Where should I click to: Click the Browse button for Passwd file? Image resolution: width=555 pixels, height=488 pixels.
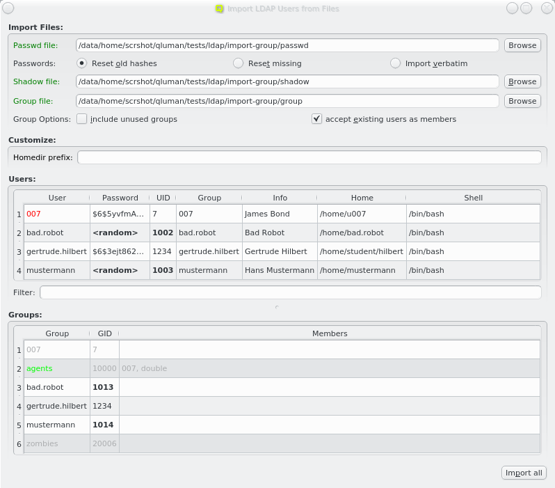522,45
